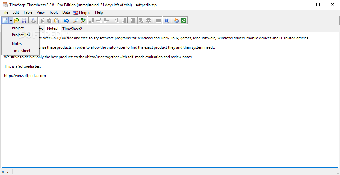The width and height of the screenshot is (340, 175).
Task: Click the New document icon
Action: pos(5,21)
